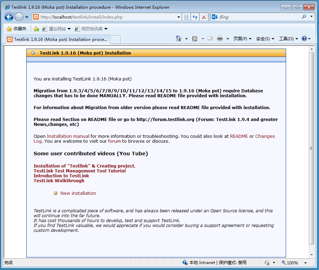Click the Internet Explorer title bar icon

7,7
